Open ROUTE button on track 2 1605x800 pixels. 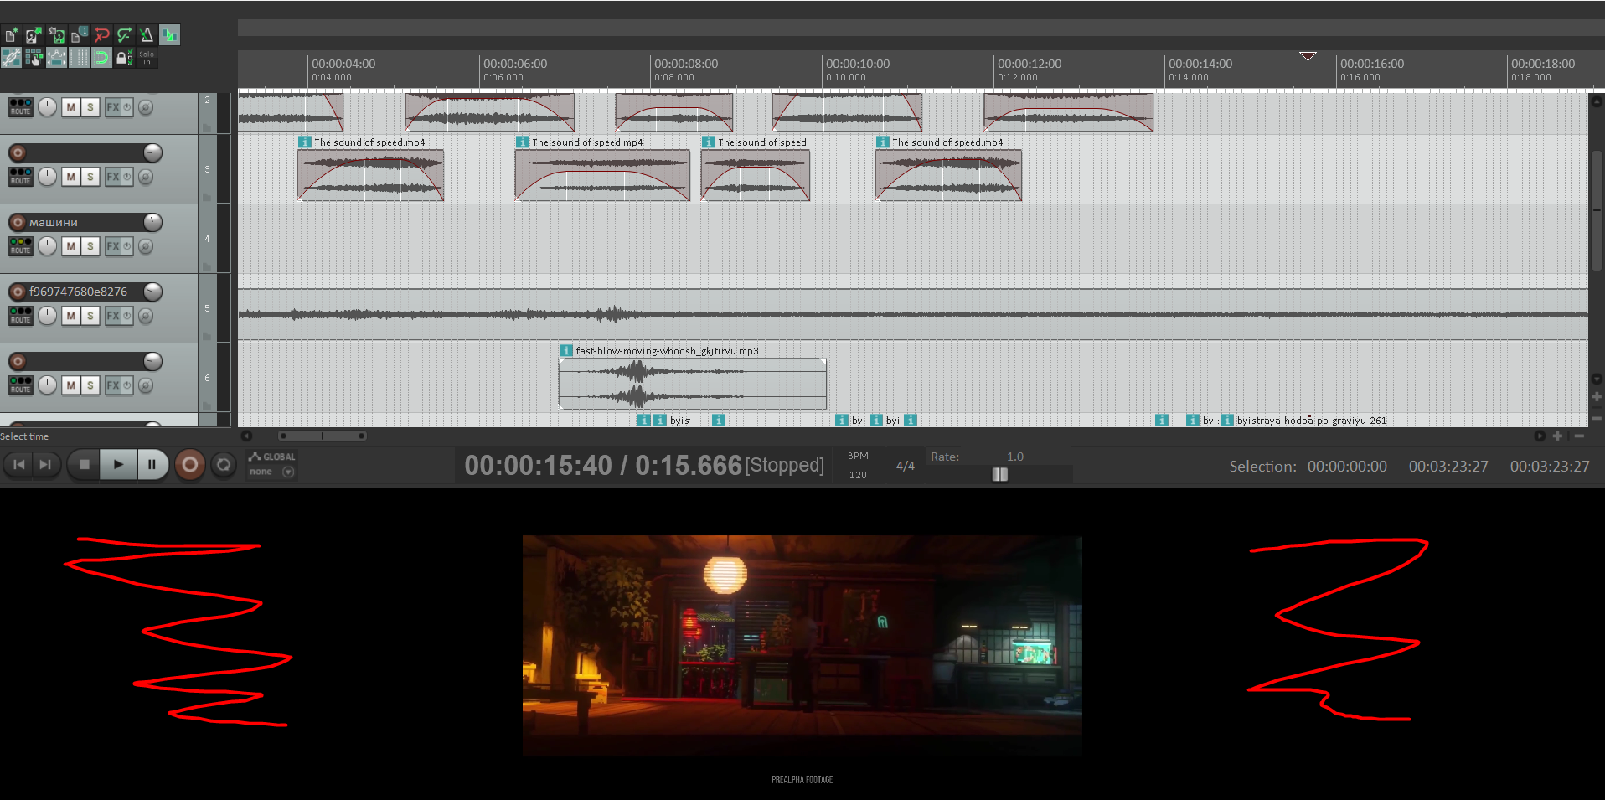tap(21, 107)
